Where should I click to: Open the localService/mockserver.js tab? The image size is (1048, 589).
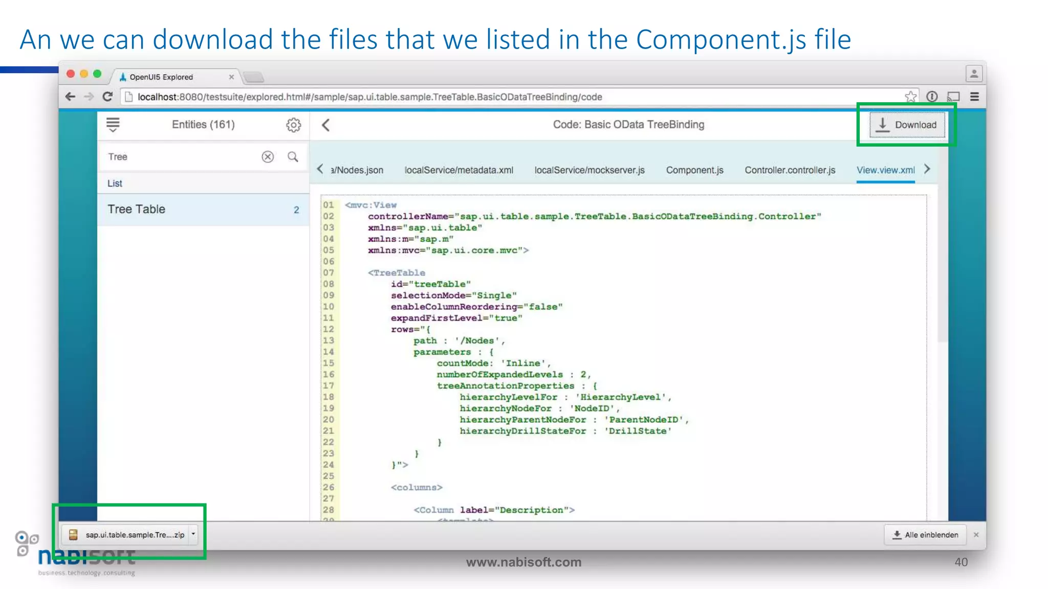coord(589,170)
